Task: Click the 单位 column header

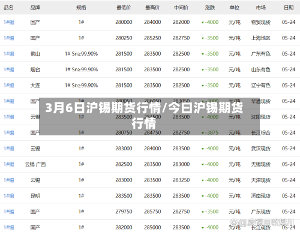Action: (235, 8)
